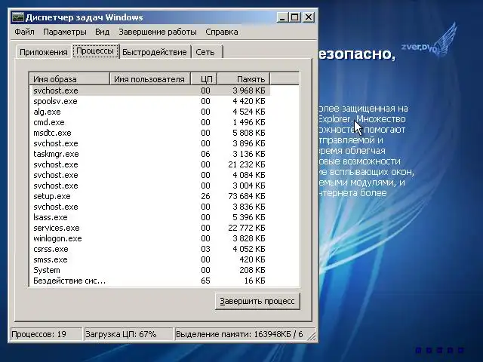Click the Task Manager title bar icon
This screenshot has width=483, height=362.
click(18, 17)
